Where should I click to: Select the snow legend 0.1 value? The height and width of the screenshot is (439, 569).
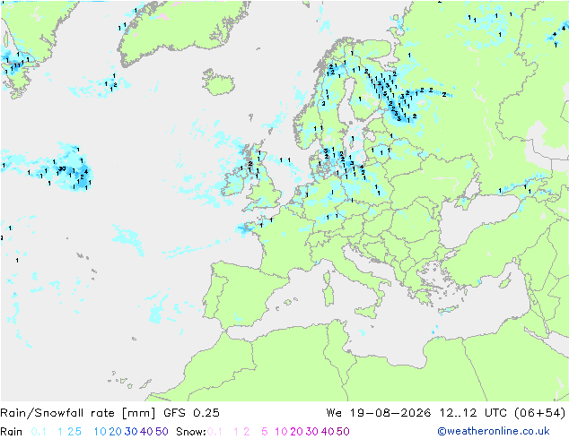pos(214,432)
